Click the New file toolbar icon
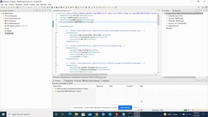208x117 pixels. tap(2, 7)
